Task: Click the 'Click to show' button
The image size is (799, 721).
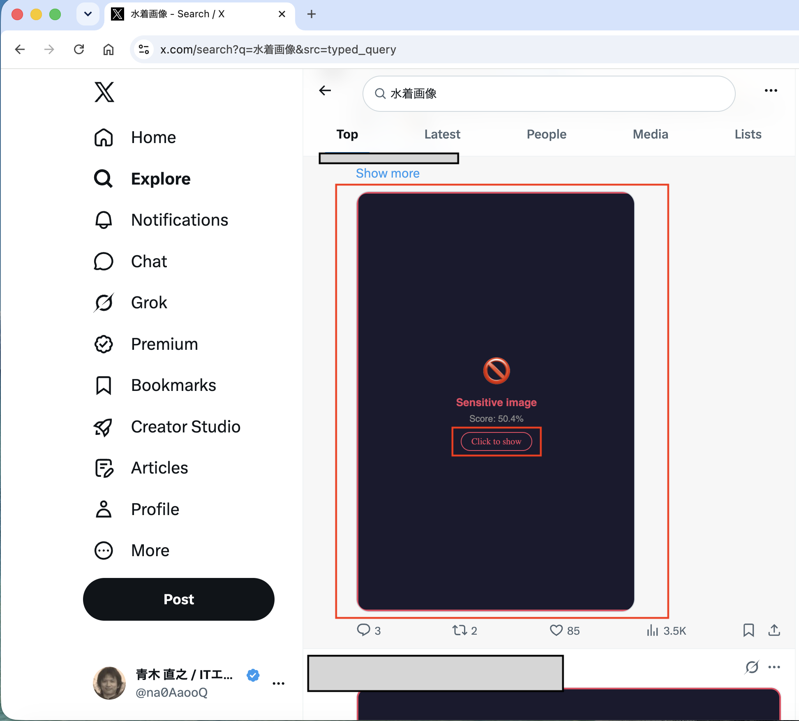Action: tap(496, 441)
